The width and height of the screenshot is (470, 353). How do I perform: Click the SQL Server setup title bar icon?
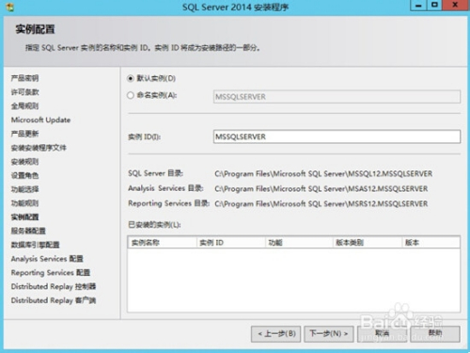tap(9, 7)
